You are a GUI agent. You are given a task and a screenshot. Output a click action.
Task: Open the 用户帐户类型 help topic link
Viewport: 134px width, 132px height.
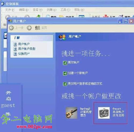coord(27,49)
